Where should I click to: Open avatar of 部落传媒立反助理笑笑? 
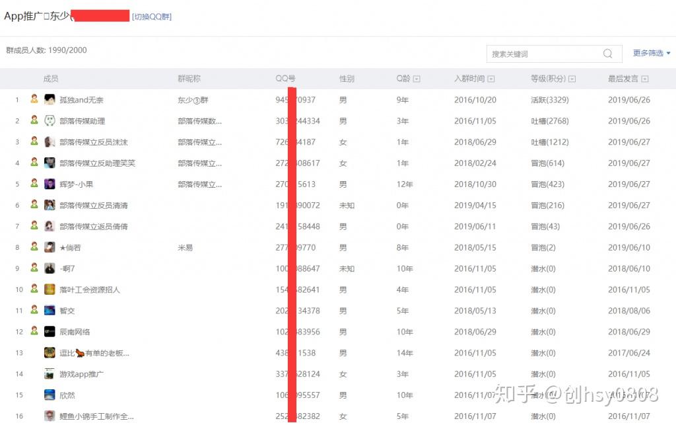(50, 163)
